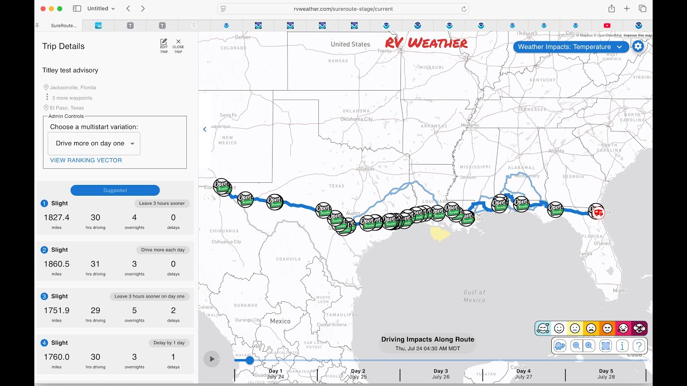The width and height of the screenshot is (687, 386).
Task: Zoom out the map
Action: pyautogui.click(x=576, y=346)
